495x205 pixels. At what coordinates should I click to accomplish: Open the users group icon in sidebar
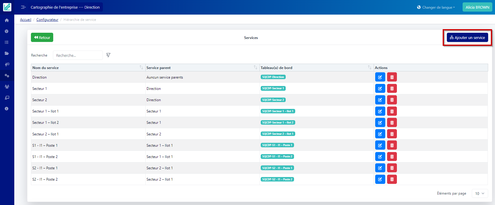point(7,87)
